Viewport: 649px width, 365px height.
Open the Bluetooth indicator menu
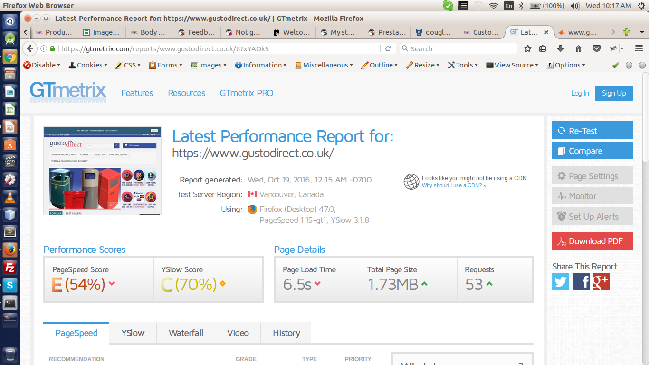pos(521,6)
